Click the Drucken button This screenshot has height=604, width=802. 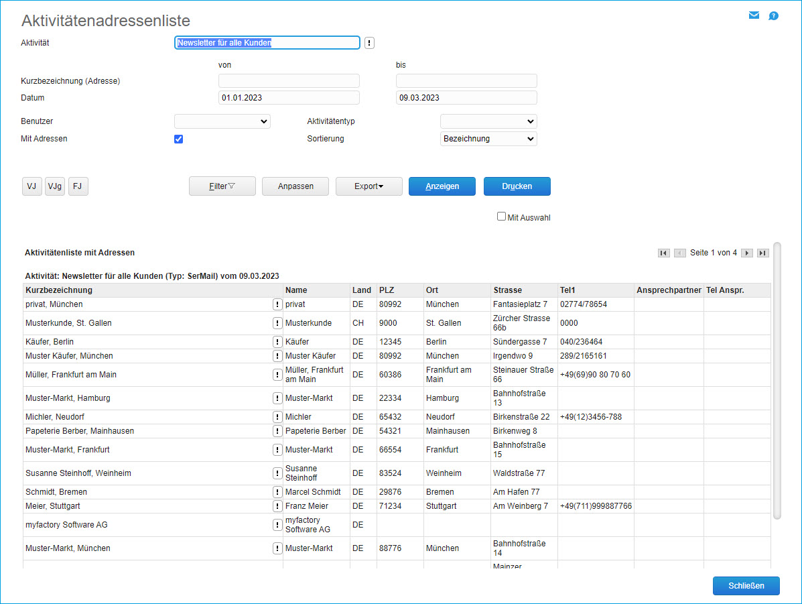[517, 186]
